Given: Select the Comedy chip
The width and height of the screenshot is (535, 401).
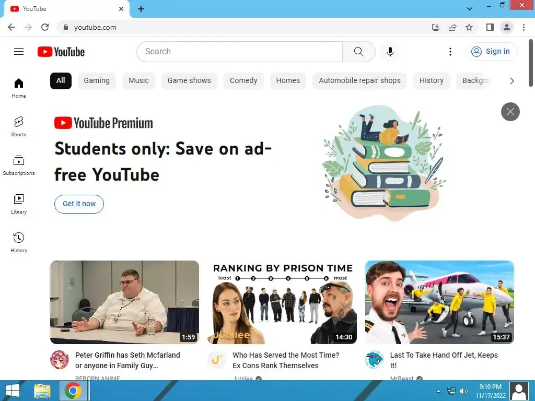Looking at the screenshot, I should point(243,81).
